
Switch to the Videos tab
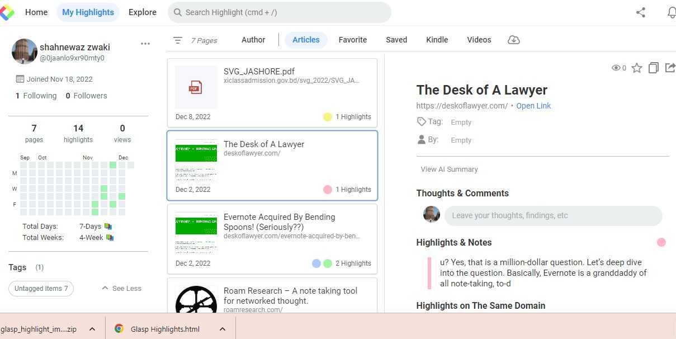(479, 40)
